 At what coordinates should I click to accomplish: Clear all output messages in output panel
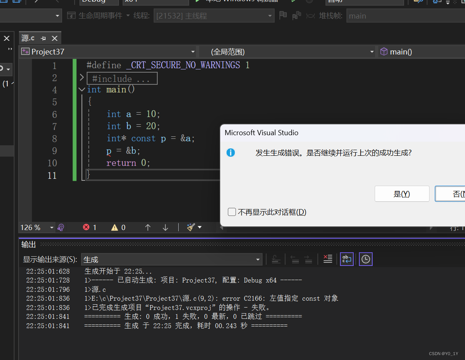coord(327,259)
